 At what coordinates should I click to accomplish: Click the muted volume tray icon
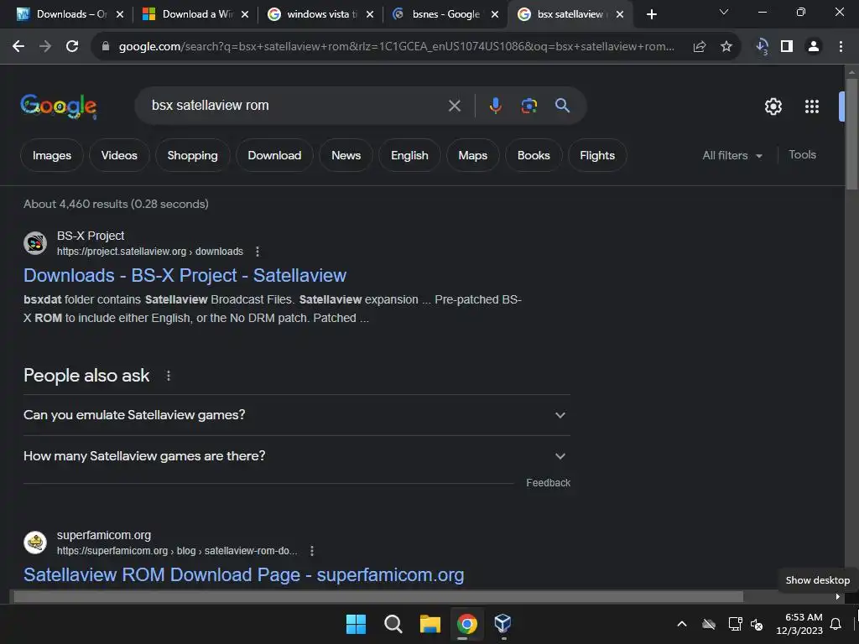pyautogui.click(x=757, y=624)
